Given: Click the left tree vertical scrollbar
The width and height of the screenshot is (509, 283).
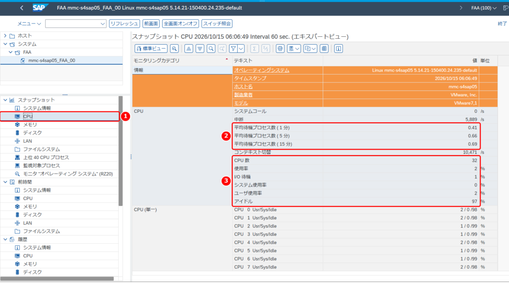Looking at the screenshot, I should point(120,151).
